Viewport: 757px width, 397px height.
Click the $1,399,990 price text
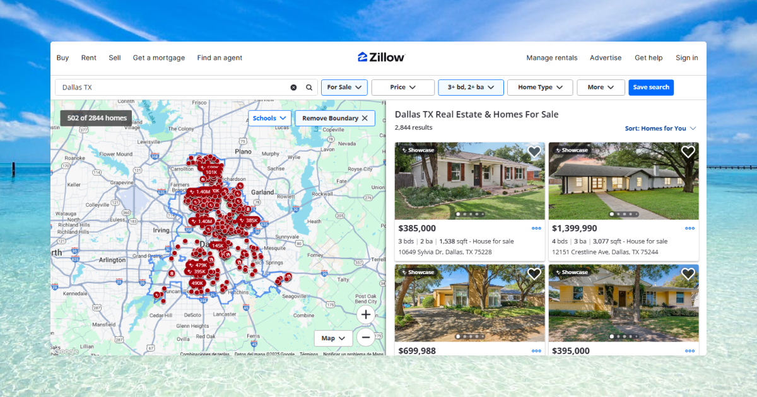pos(574,229)
